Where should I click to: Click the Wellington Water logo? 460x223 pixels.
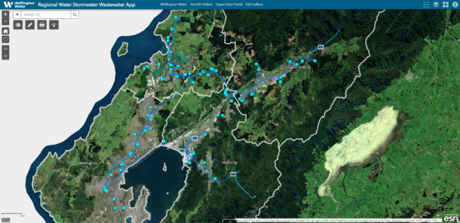tap(19, 4)
